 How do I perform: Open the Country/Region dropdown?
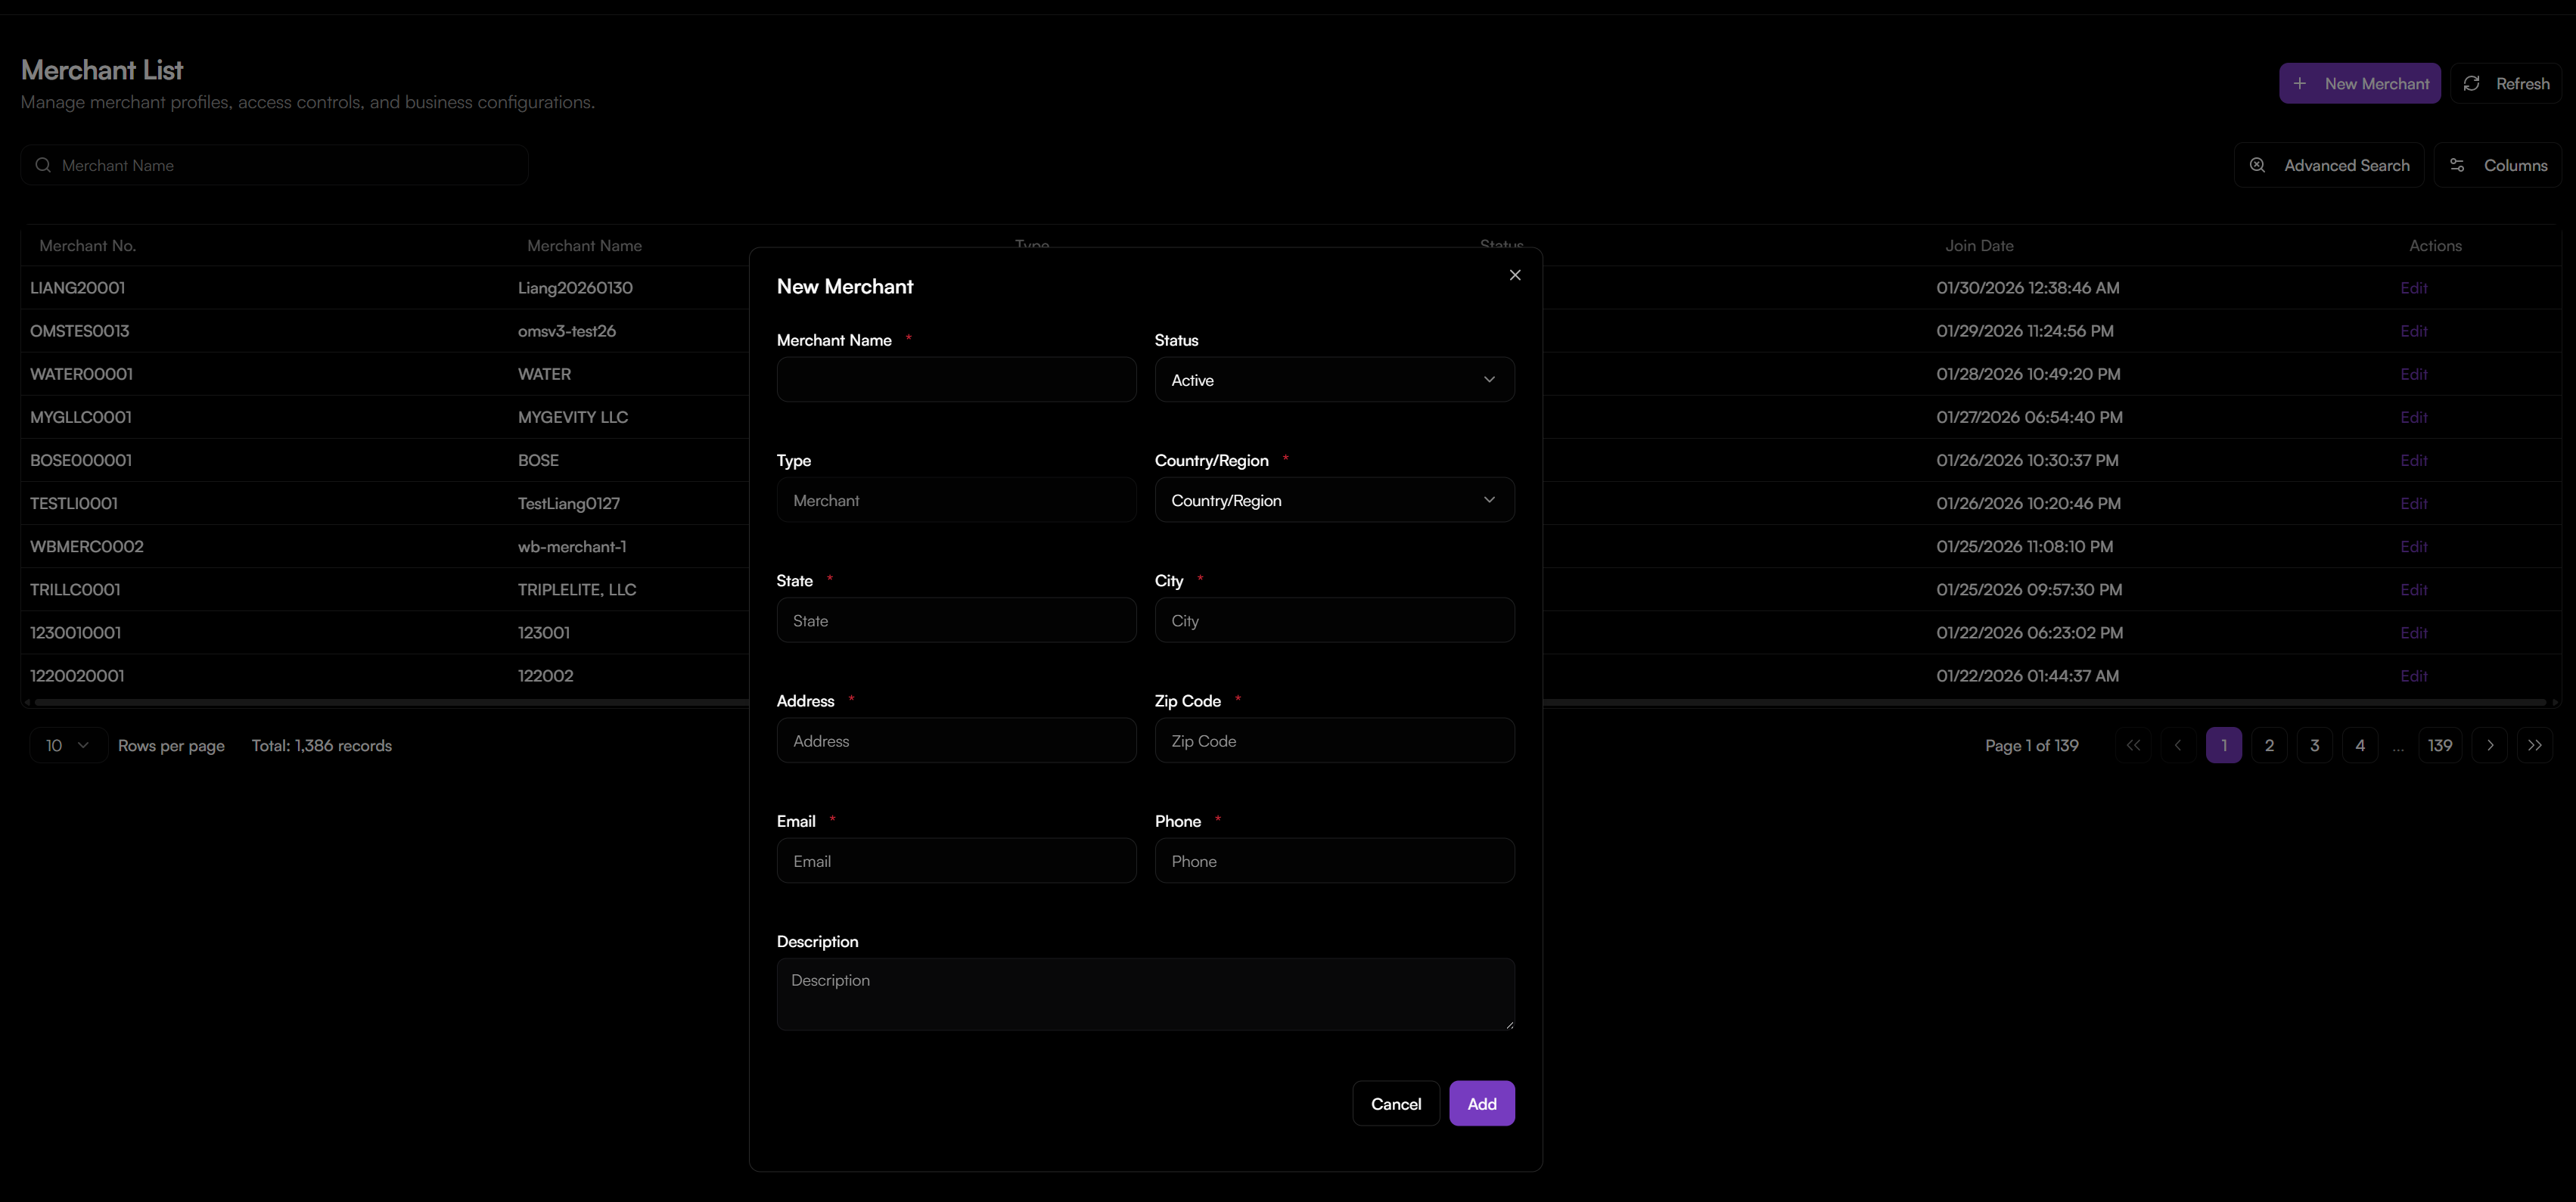(x=1334, y=500)
